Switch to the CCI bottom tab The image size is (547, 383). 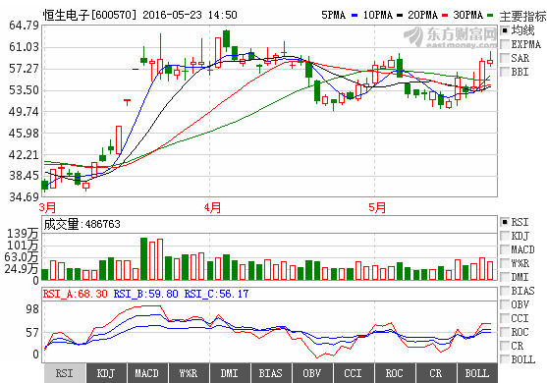click(x=353, y=373)
